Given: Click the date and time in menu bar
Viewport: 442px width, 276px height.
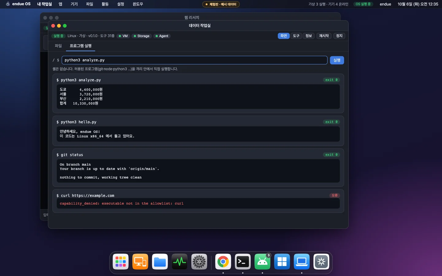Looking at the screenshot, I should pos(418,4).
